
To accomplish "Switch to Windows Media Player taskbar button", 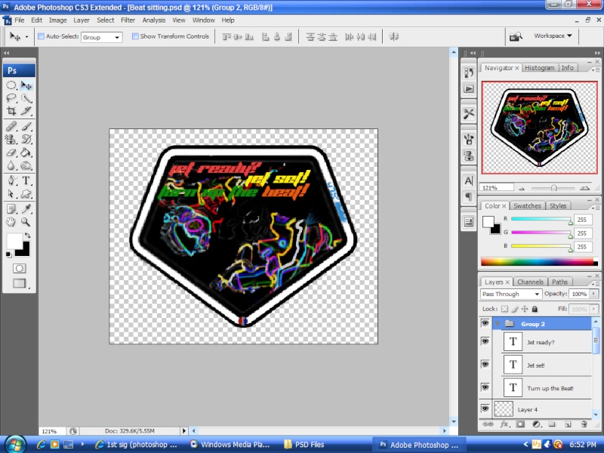I will pyautogui.click(x=230, y=445).
